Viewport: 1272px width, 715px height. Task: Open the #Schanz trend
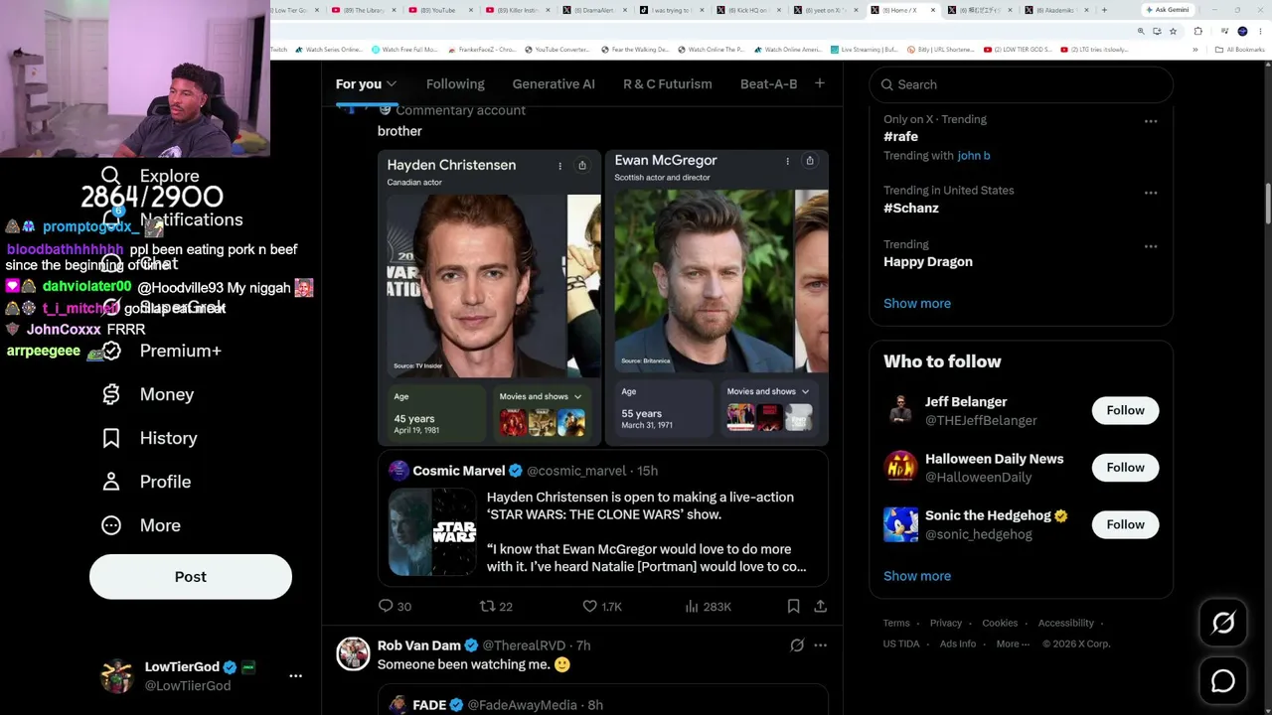click(911, 209)
